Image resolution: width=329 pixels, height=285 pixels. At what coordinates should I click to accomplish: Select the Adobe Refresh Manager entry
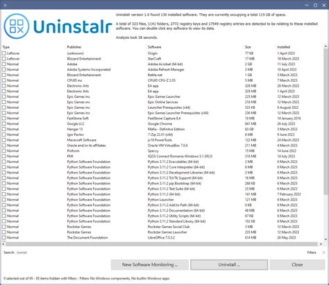pyautogui.click(x=166, y=69)
